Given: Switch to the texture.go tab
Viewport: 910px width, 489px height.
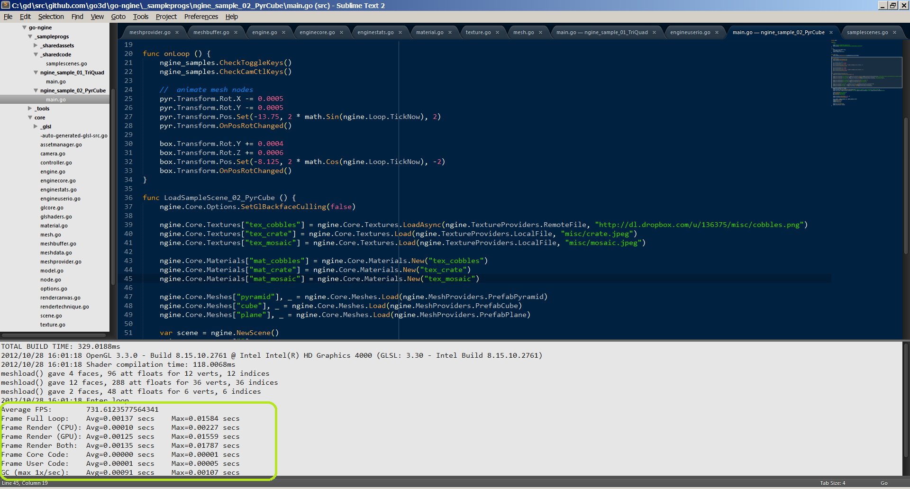Looking at the screenshot, I should [x=478, y=33].
